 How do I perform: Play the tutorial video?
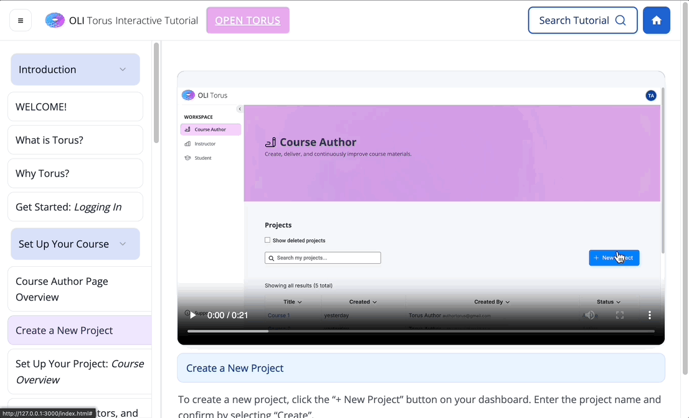point(192,315)
